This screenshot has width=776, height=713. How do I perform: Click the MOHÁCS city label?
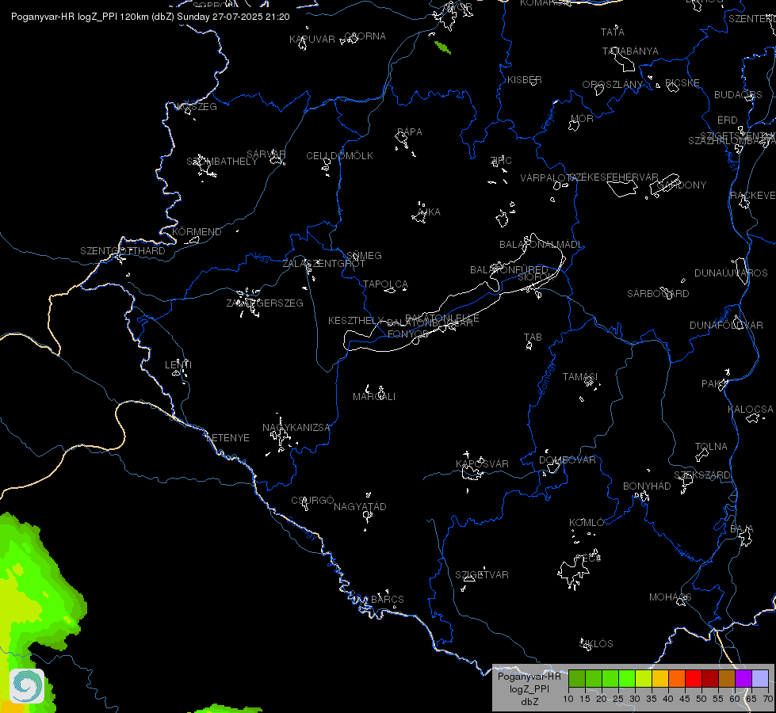tap(670, 597)
